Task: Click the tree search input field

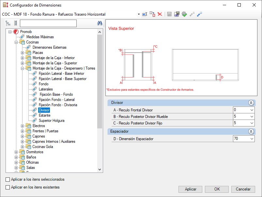Action: (x=48, y=23)
